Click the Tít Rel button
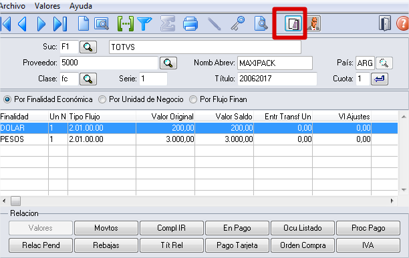 click(x=172, y=245)
